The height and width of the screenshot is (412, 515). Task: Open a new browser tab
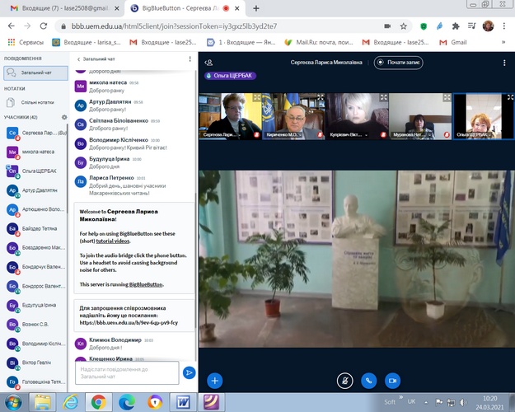coord(256,8)
